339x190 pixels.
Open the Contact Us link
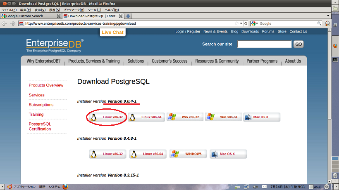pyautogui.click(x=298, y=31)
